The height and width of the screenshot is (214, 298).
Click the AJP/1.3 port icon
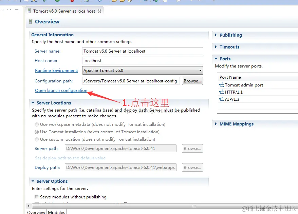[x=221, y=99]
